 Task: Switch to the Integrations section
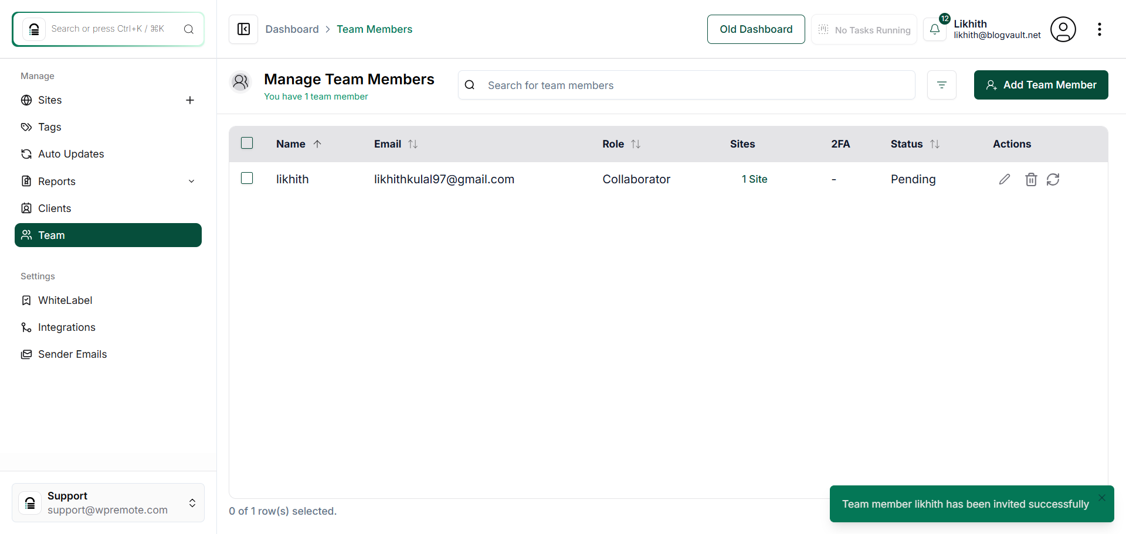click(66, 327)
